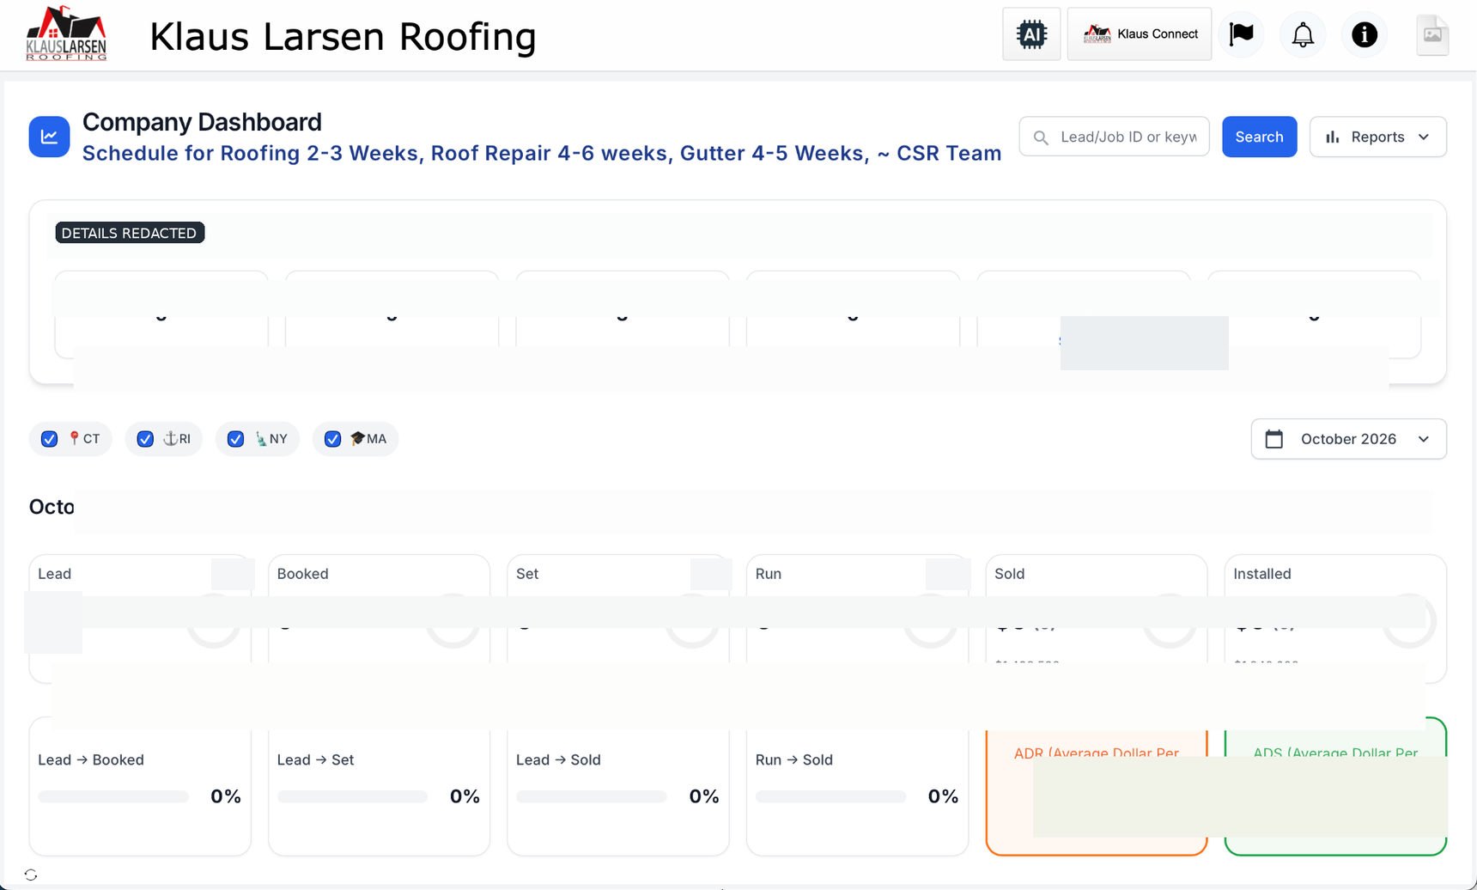Click the ADS Average Dollar Per label
This screenshot has height=890, width=1477.
[1334, 752]
